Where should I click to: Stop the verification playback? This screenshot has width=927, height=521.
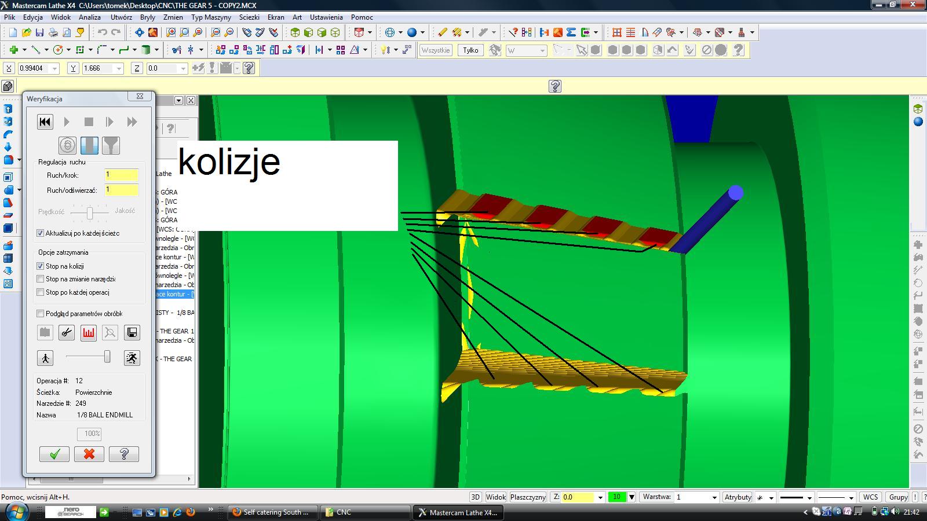[89, 122]
